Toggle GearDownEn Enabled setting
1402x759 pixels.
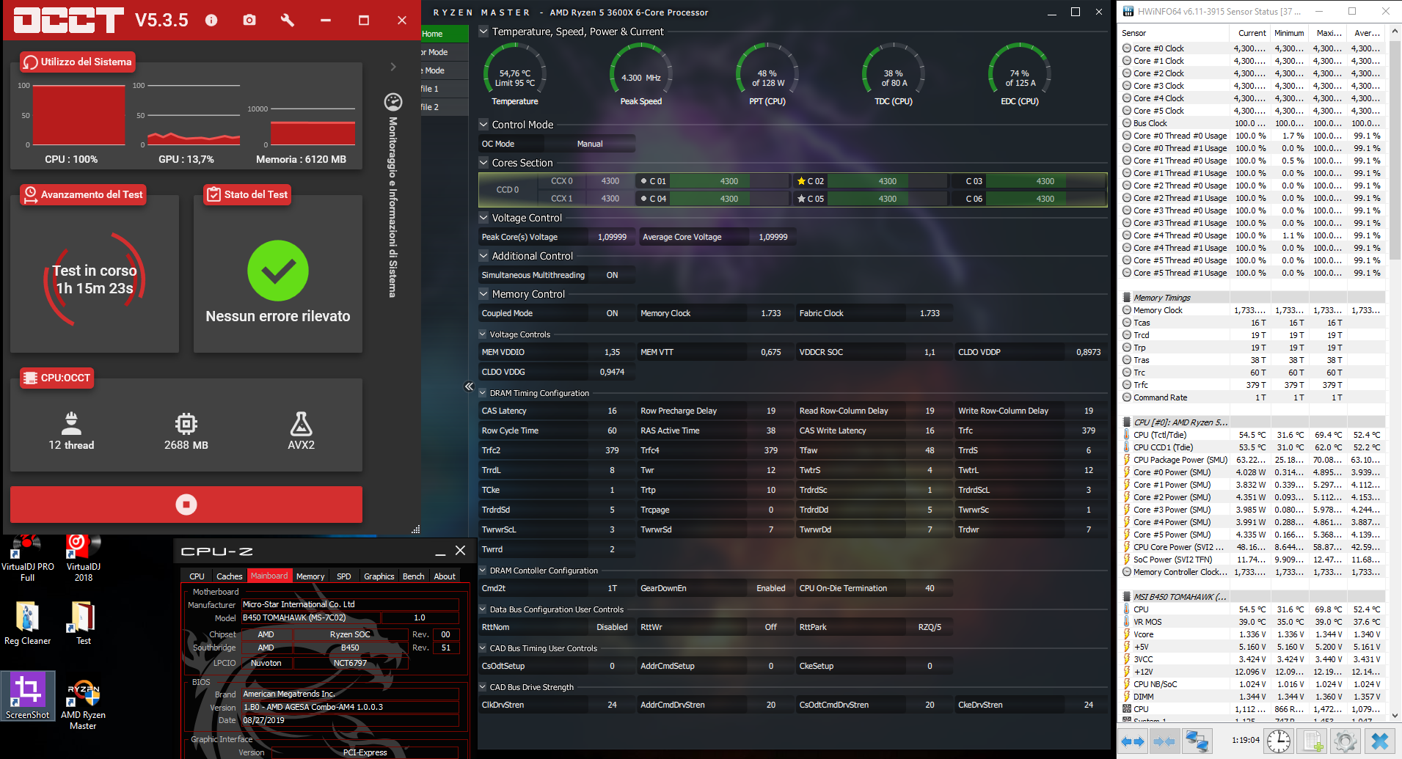pos(770,588)
